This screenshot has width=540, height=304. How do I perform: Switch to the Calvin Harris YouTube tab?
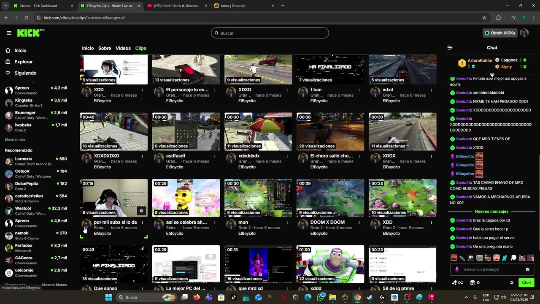coord(177,6)
